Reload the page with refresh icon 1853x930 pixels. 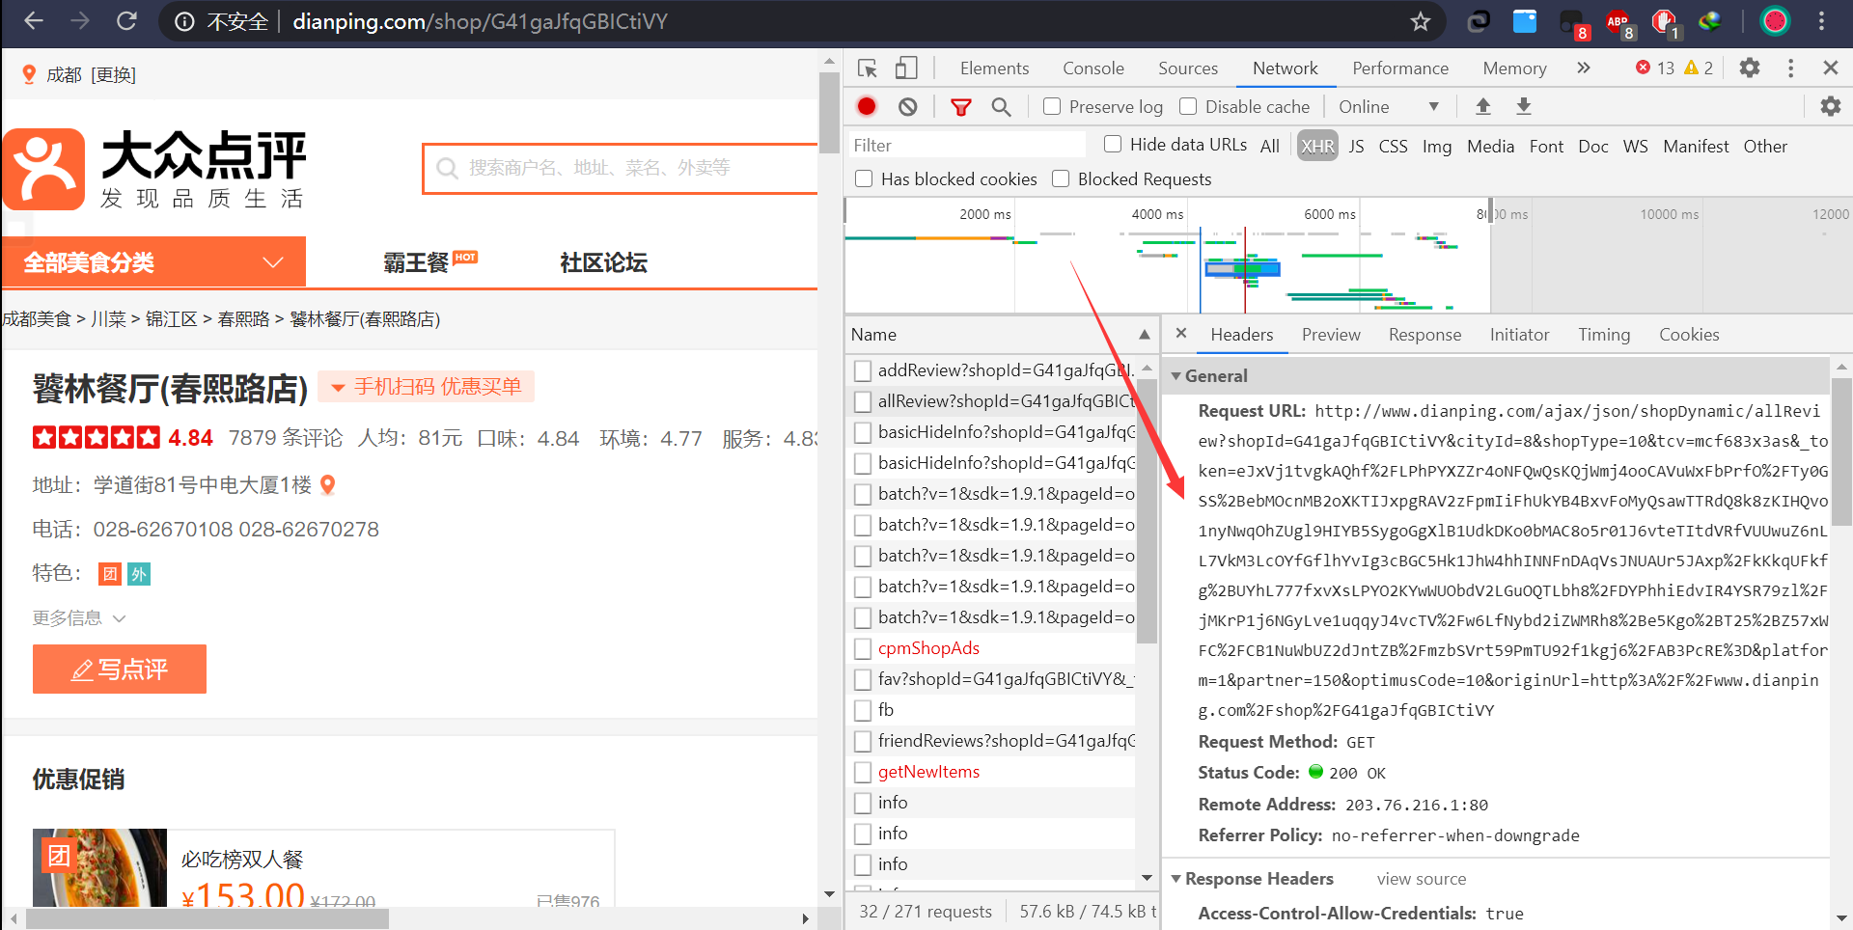(126, 20)
